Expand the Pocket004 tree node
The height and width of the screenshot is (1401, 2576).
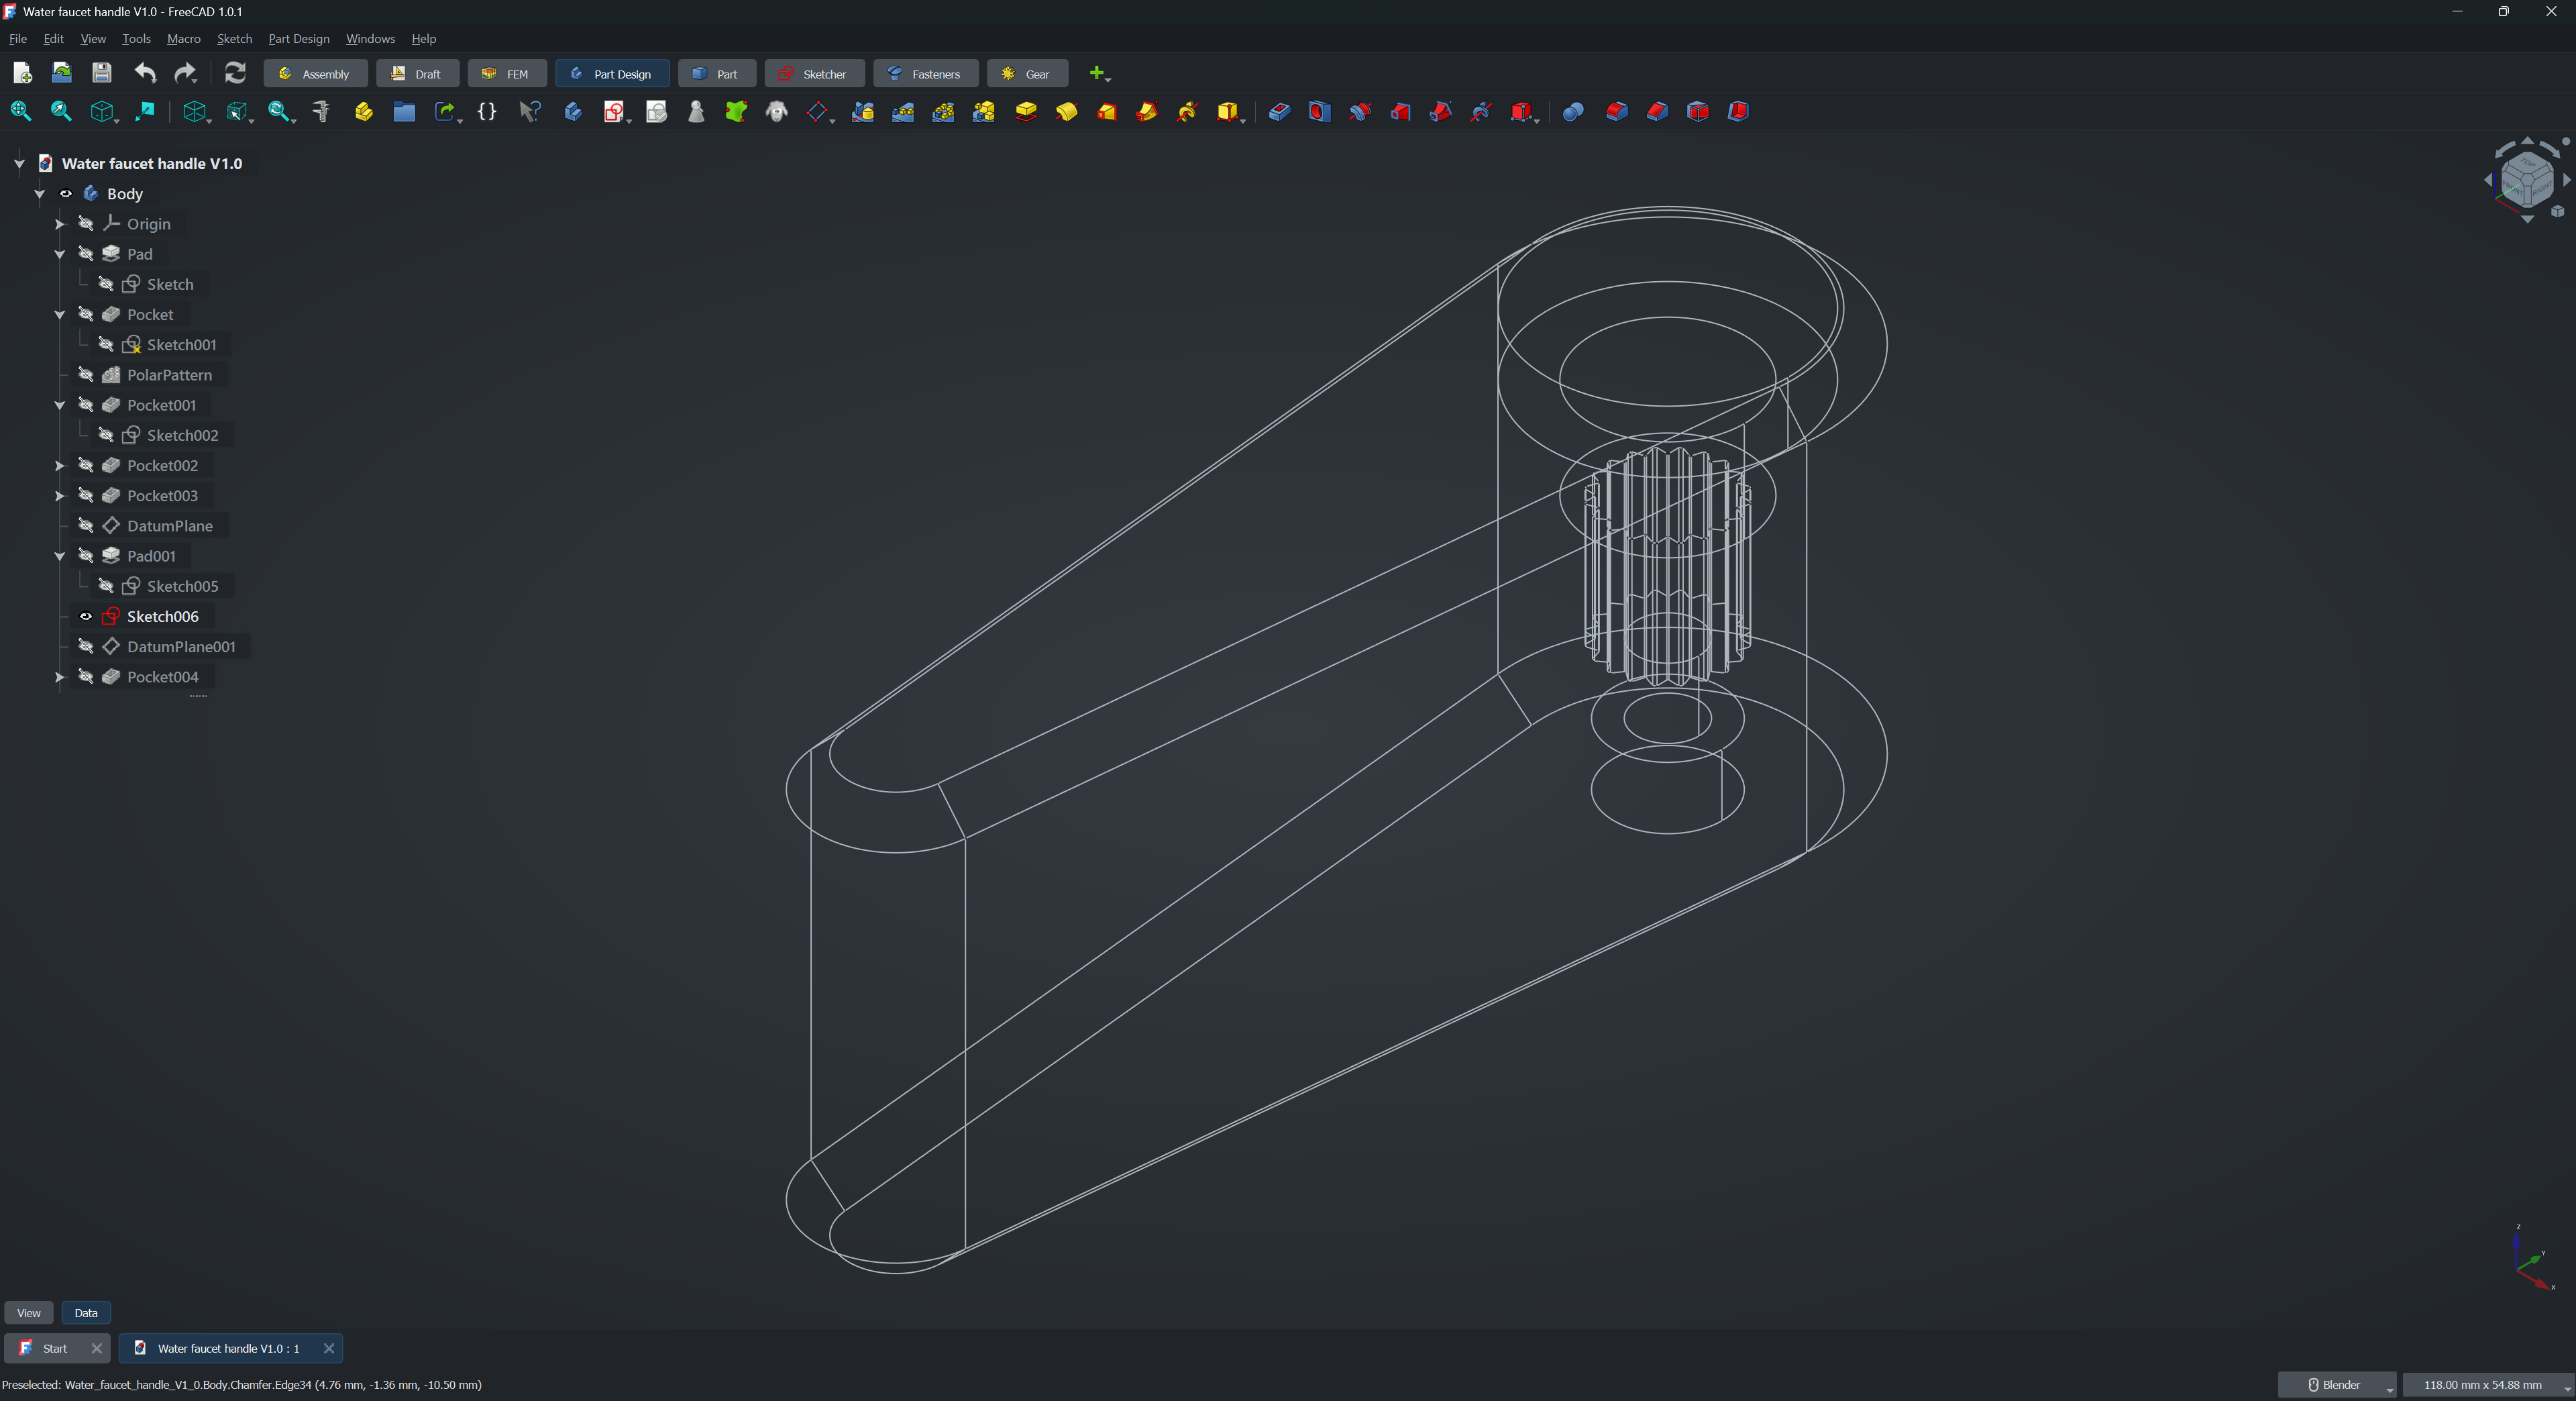59,677
